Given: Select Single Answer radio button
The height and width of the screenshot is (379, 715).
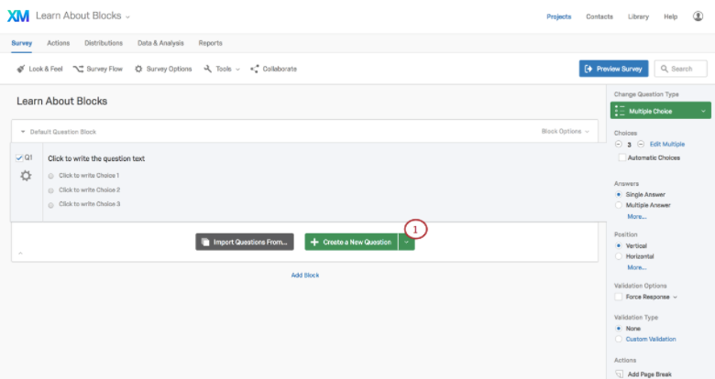Looking at the screenshot, I should [x=619, y=194].
